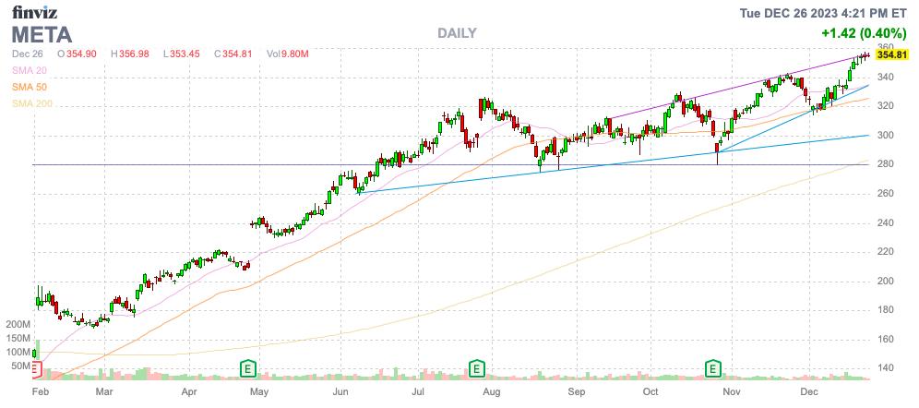The width and height of the screenshot is (919, 408).
Task: Click the Jul month label
Action: (419, 390)
